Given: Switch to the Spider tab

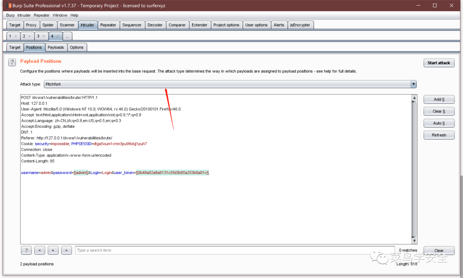Looking at the screenshot, I should [48, 25].
